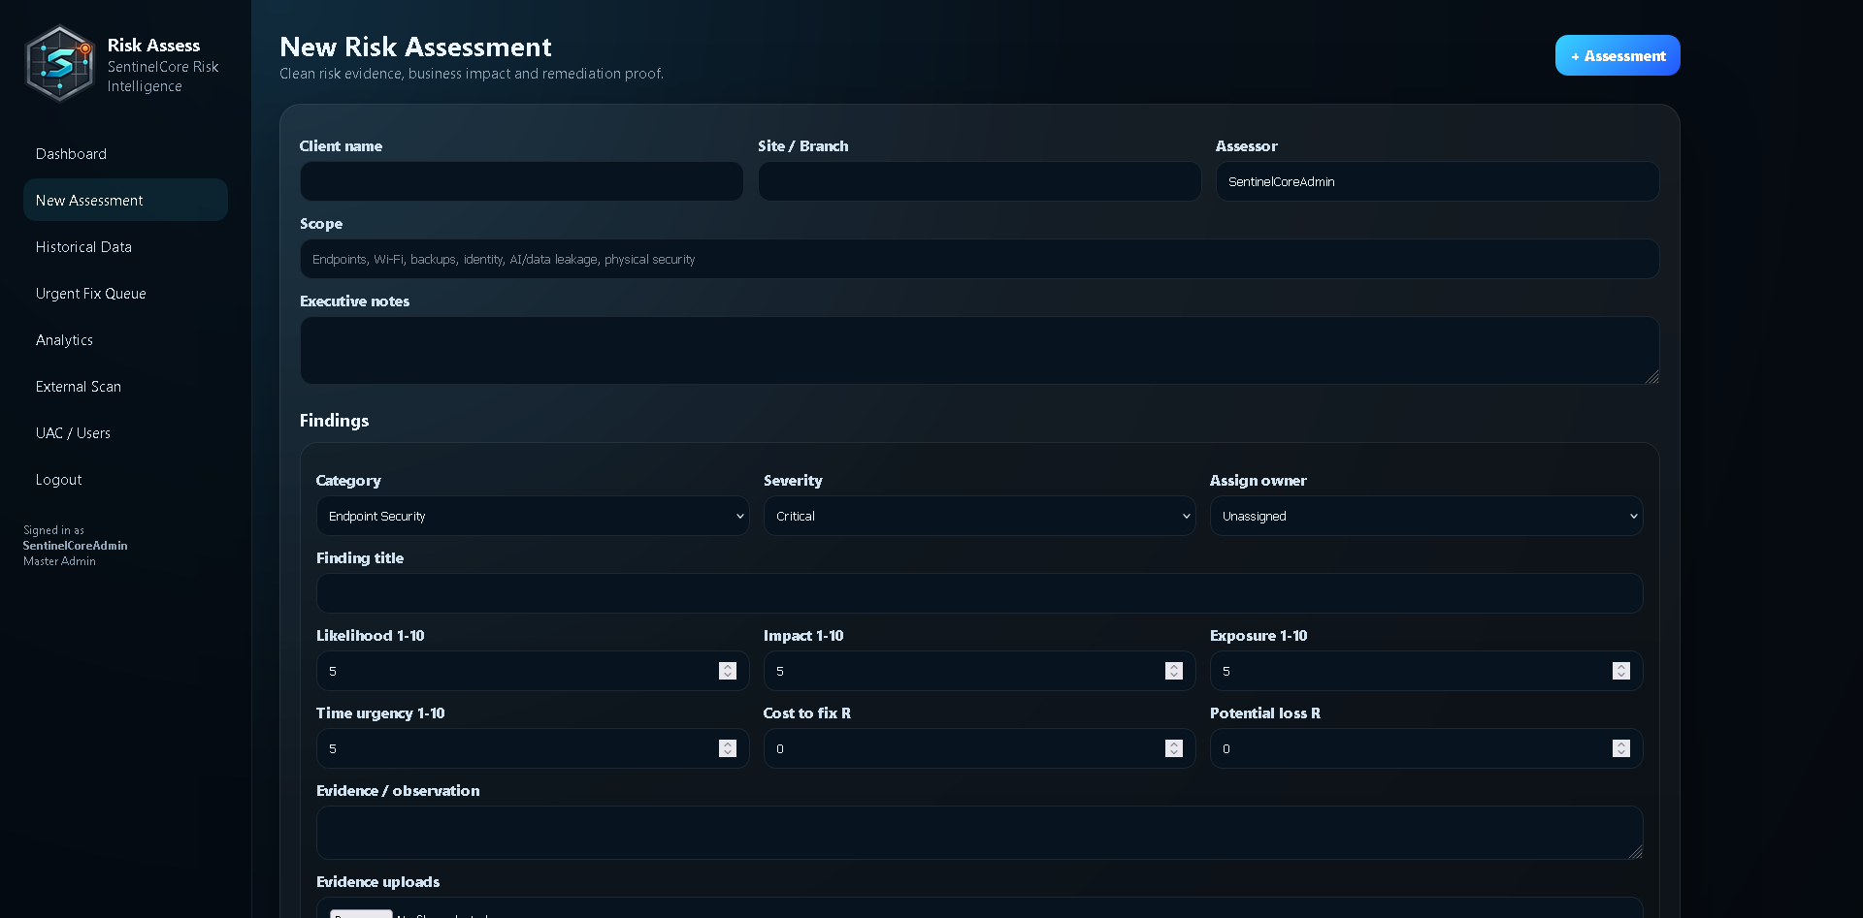Grab Evidence observation resize handle
The width and height of the screenshot is (1863, 918).
click(x=1636, y=852)
